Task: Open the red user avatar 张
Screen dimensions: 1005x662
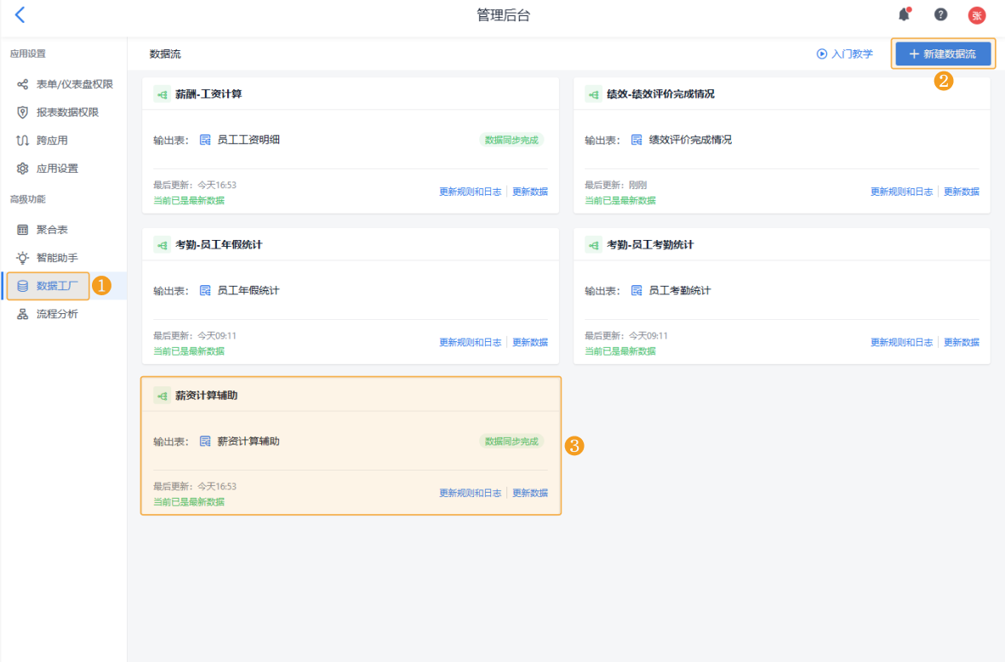Action: pos(977,15)
